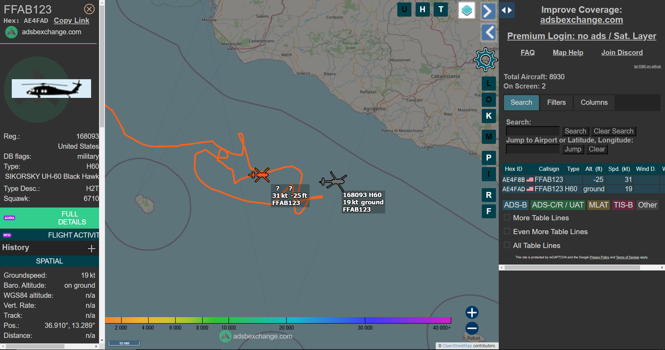
Task: Open the map layer selector
Action: click(x=467, y=10)
